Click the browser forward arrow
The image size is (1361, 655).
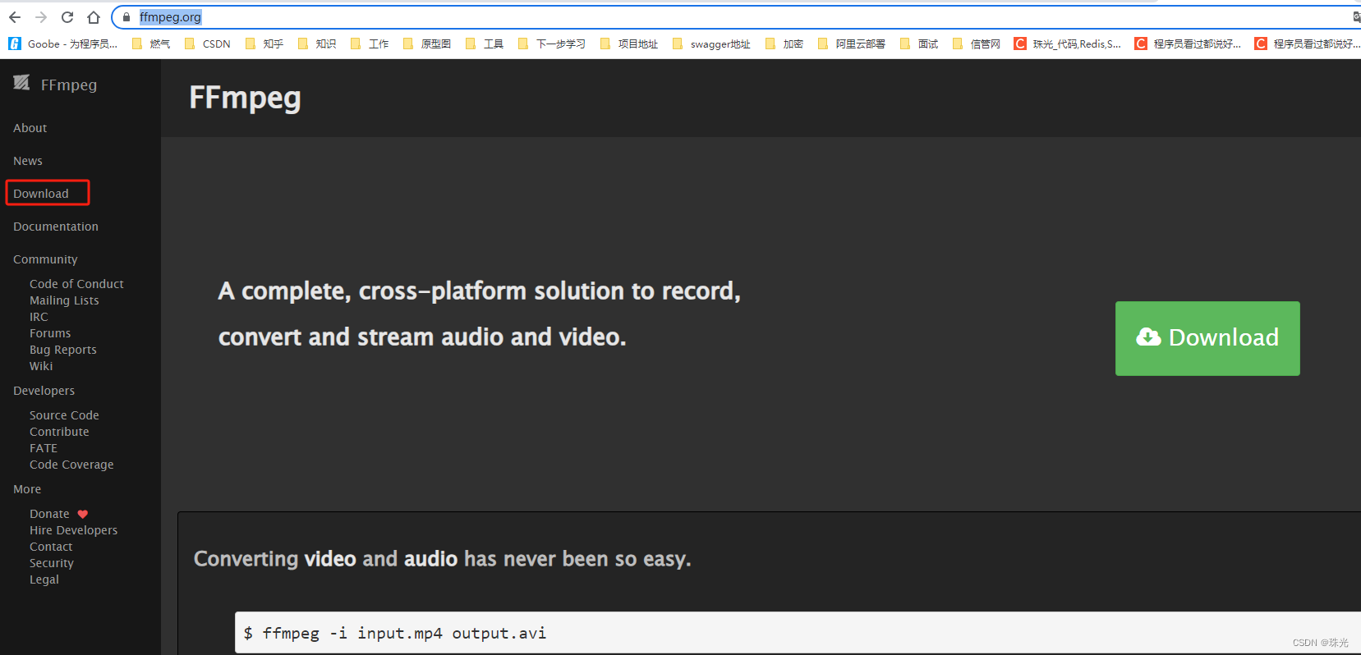(41, 17)
